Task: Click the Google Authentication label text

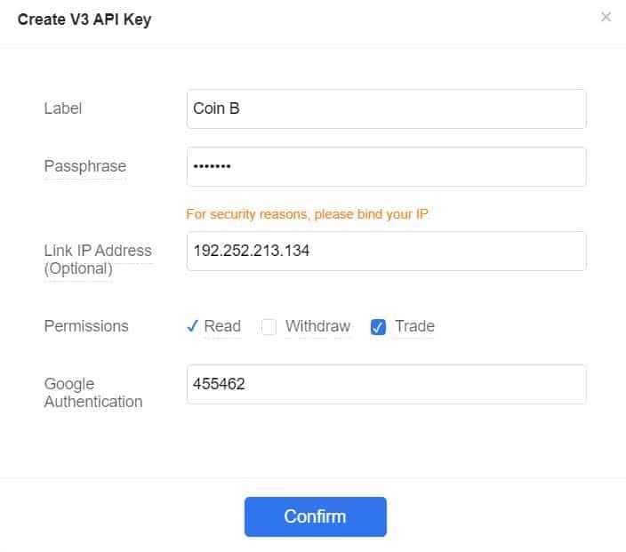Action: tap(93, 393)
